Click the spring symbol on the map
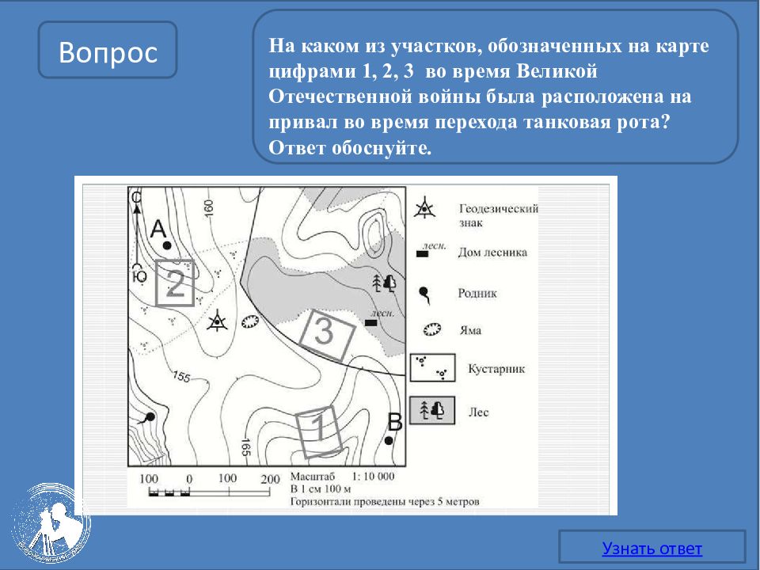This screenshot has height=570, width=760. click(146, 418)
